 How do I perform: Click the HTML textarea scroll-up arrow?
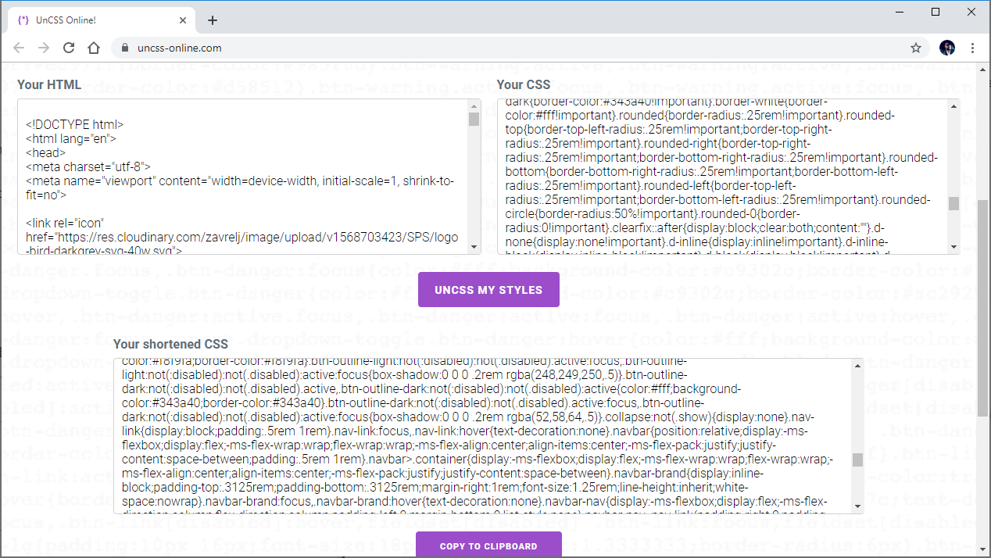click(x=474, y=106)
